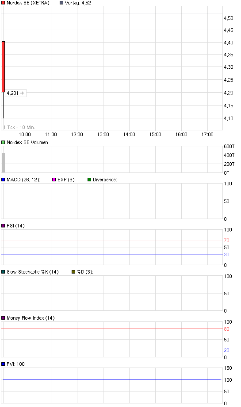The height and width of the screenshot is (407, 241).
Task: Click the 12:00 time axis label
Action: [x=77, y=134]
